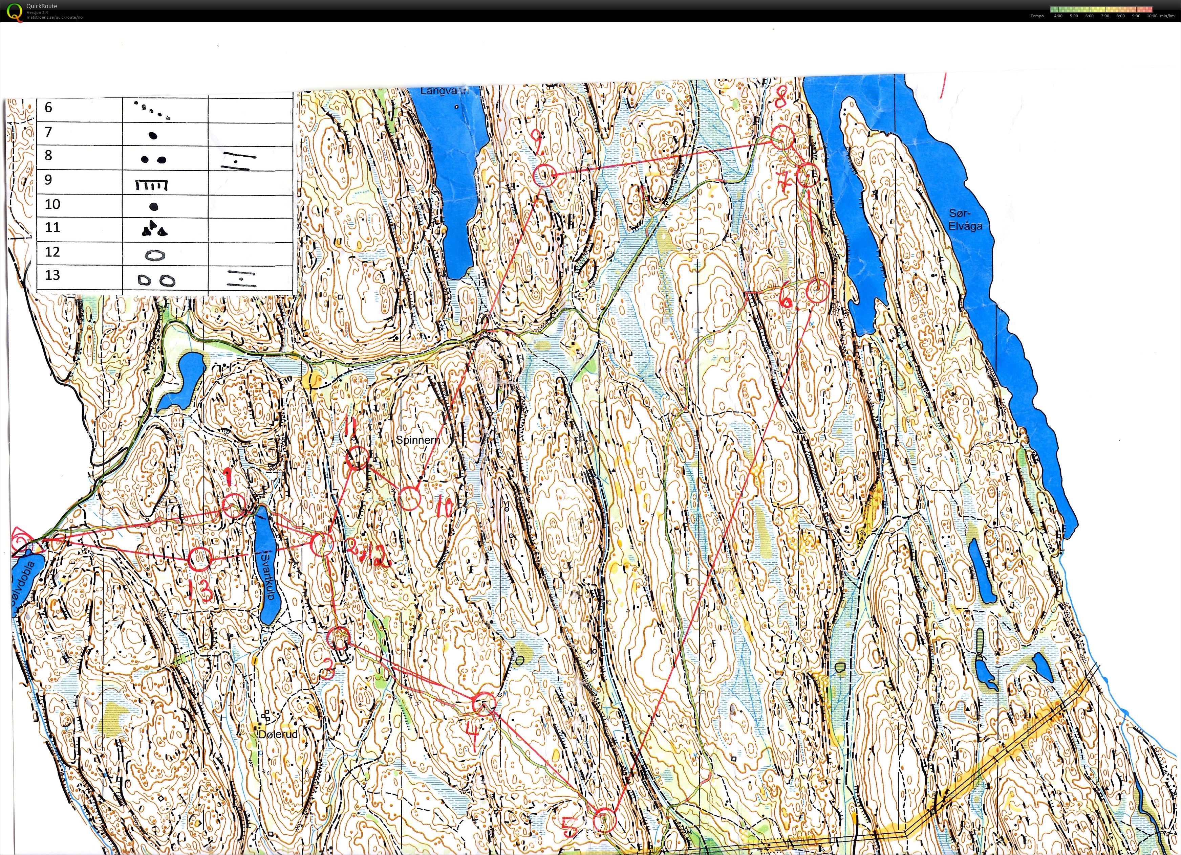Click the dotted line symbol in row 6
This screenshot has height=855, width=1181.
[152, 110]
